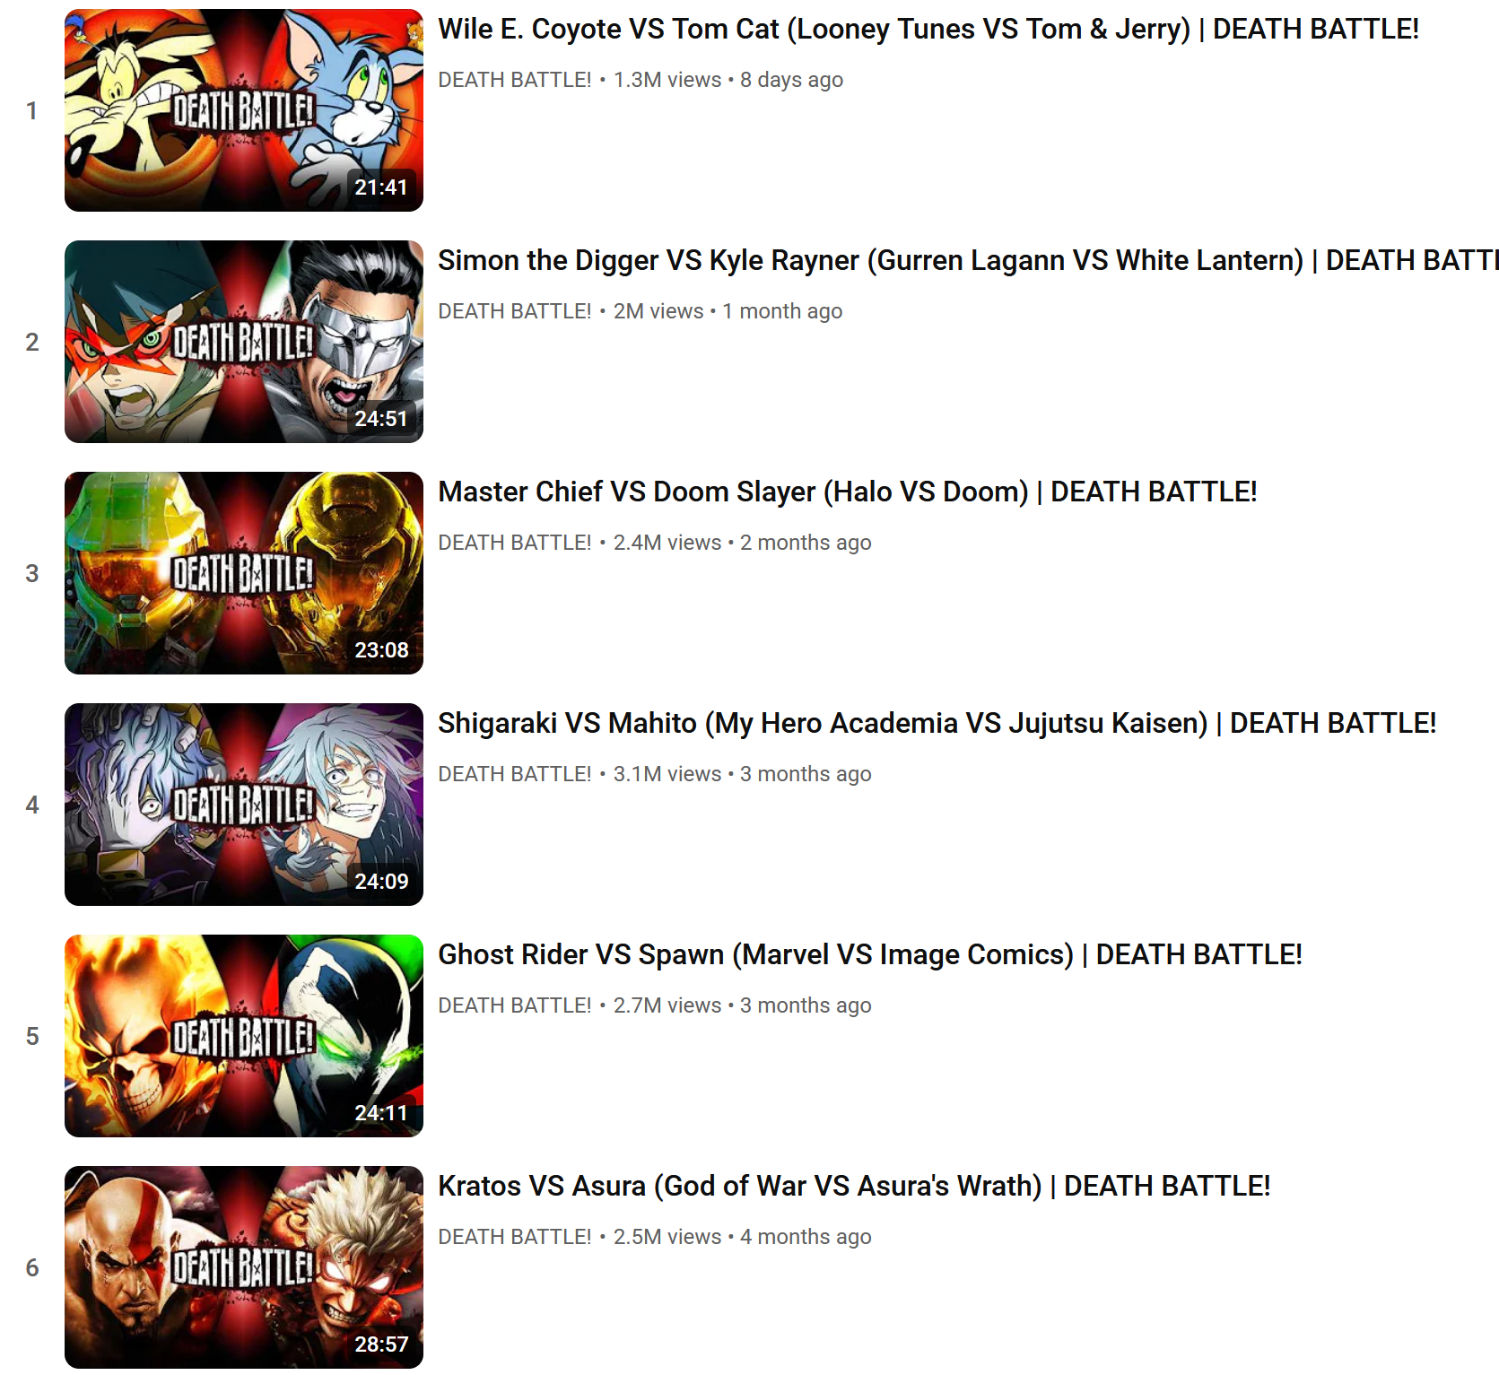This screenshot has width=1499, height=1375.
Task: Click the 21:41 duration badge on the Wile E. Coyote thumbnail
Action: (x=381, y=187)
